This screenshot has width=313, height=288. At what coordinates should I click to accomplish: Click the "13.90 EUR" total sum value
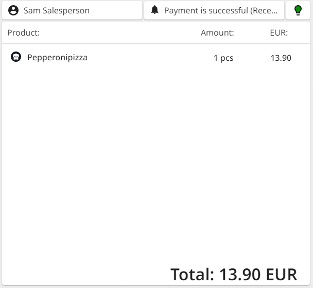pyautogui.click(x=258, y=274)
